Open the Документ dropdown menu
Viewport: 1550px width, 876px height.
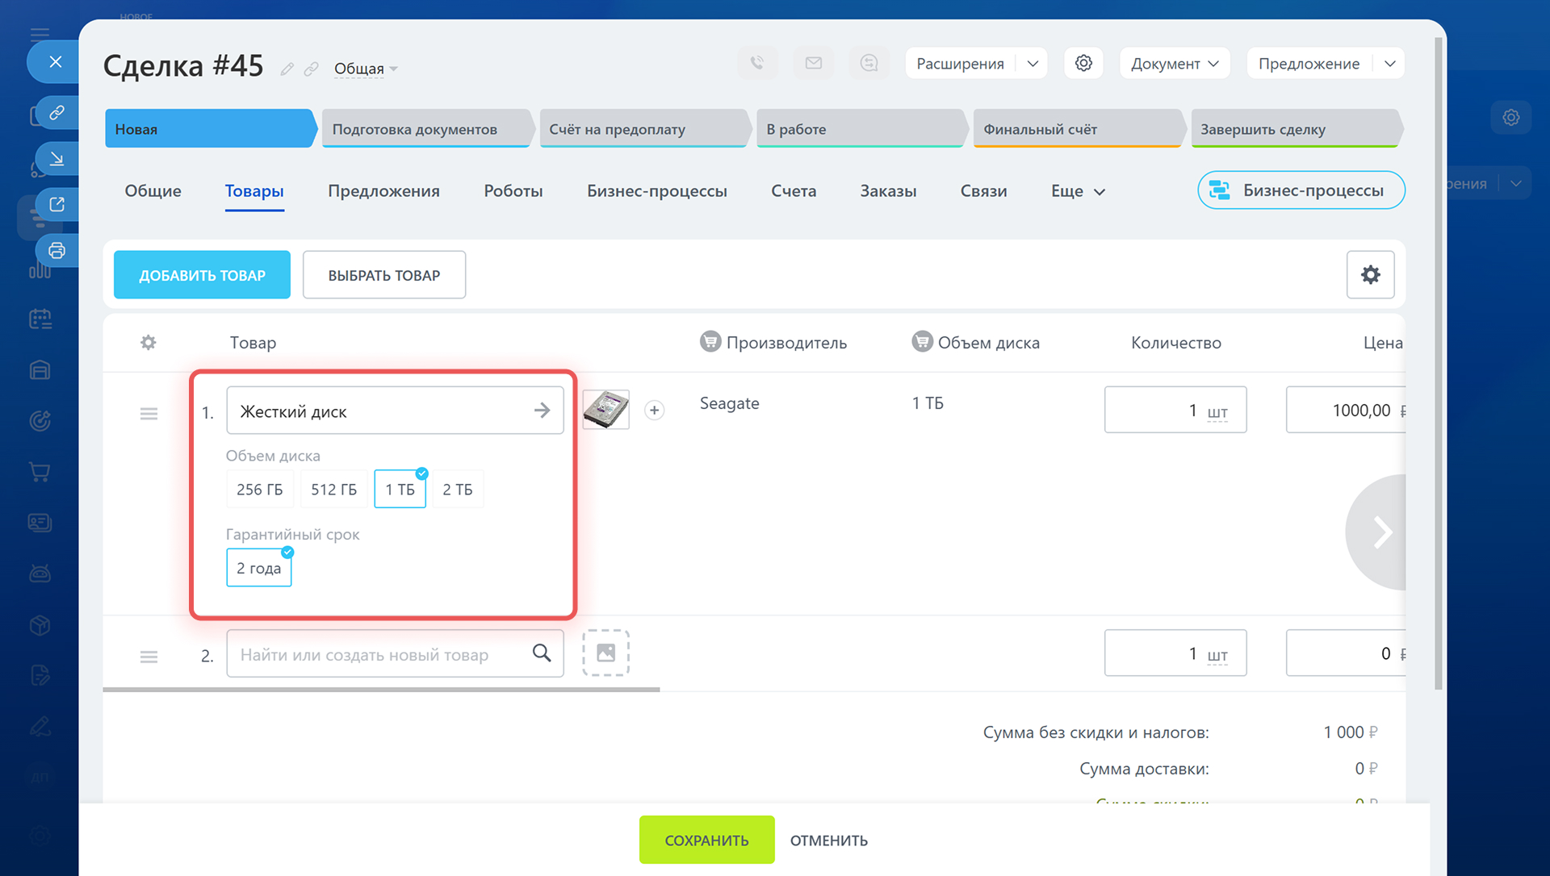click(x=1174, y=64)
